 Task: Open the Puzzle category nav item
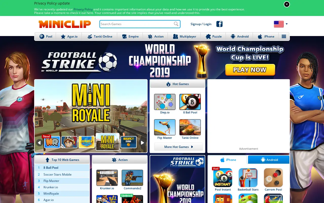(213, 37)
